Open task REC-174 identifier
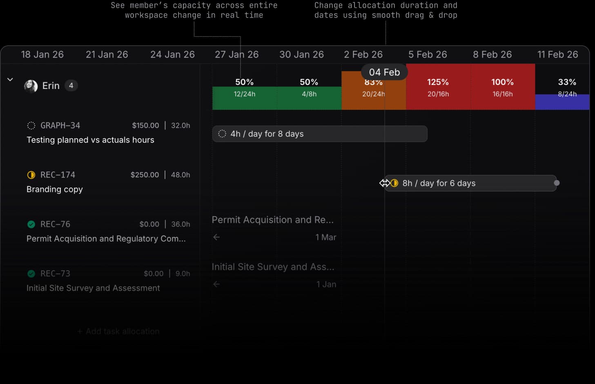This screenshot has width=595, height=384. click(x=58, y=175)
